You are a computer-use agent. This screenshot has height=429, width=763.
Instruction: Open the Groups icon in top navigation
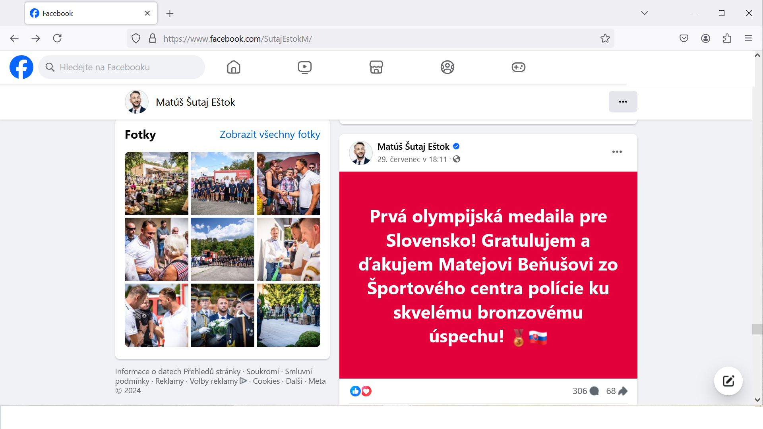(447, 67)
